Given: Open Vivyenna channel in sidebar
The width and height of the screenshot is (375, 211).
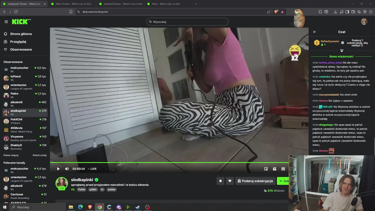Looking at the screenshot, I should (25, 138).
